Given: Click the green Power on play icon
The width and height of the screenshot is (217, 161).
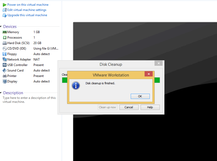Looking at the screenshot, I should point(4,5).
